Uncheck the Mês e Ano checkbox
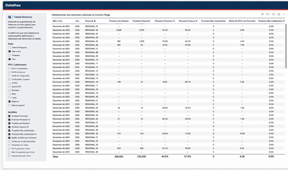288x170 pixels. (10, 51)
